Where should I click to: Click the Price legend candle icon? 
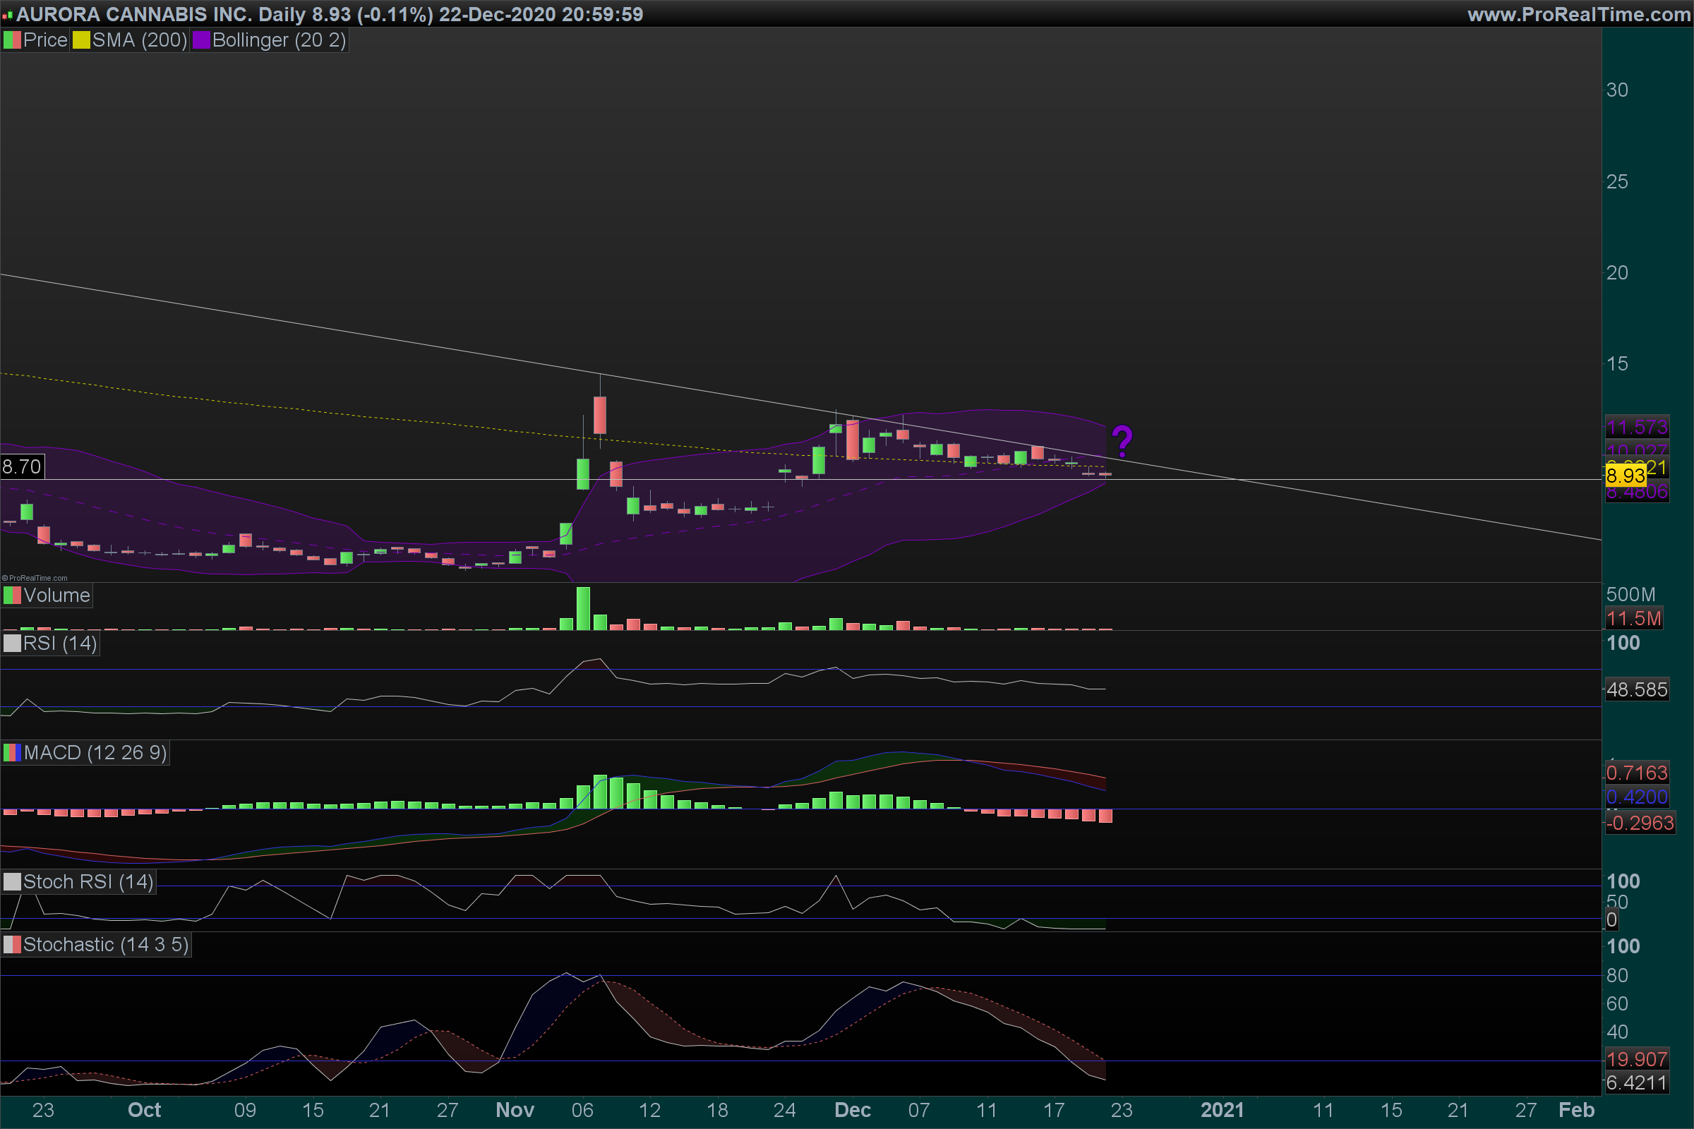tap(12, 40)
